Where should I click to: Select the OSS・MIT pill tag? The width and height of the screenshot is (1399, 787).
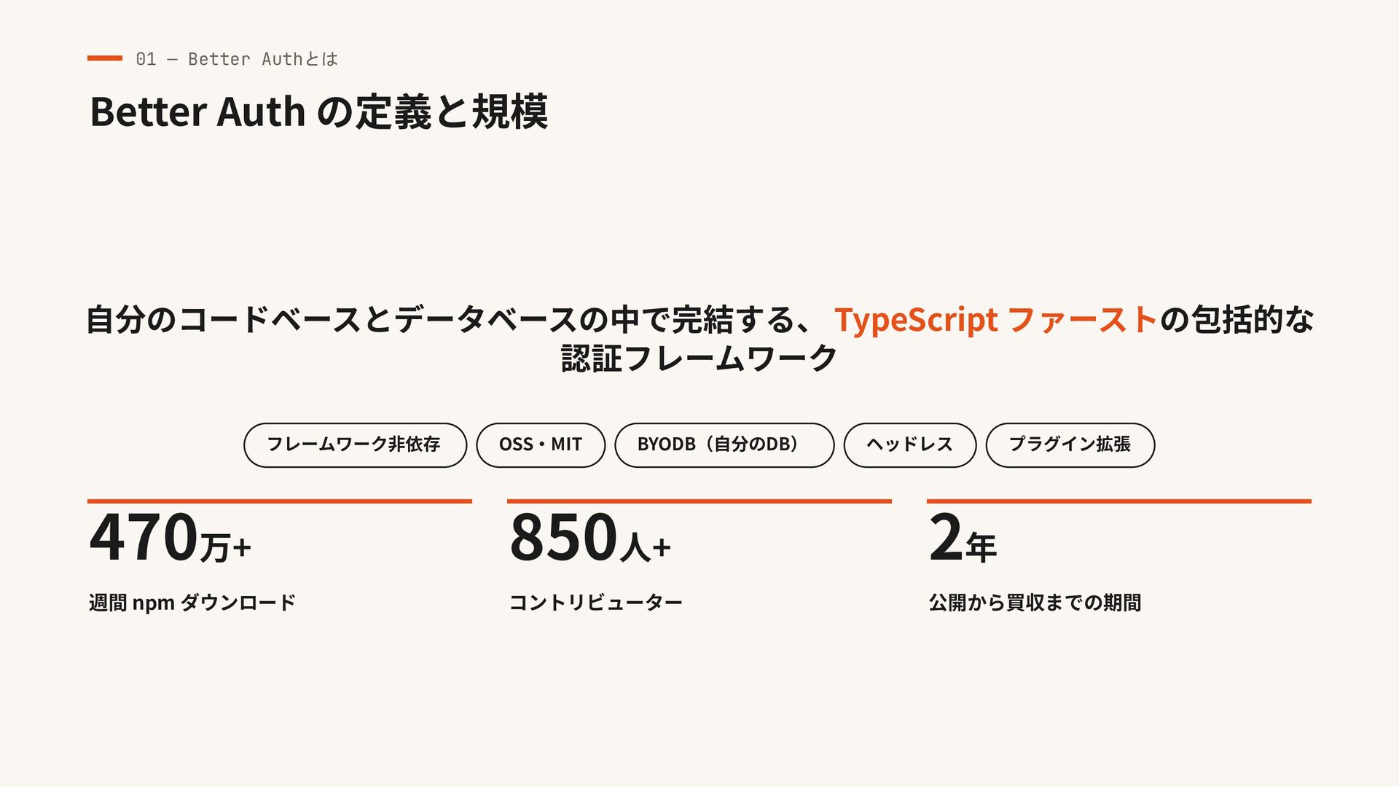[x=541, y=445]
